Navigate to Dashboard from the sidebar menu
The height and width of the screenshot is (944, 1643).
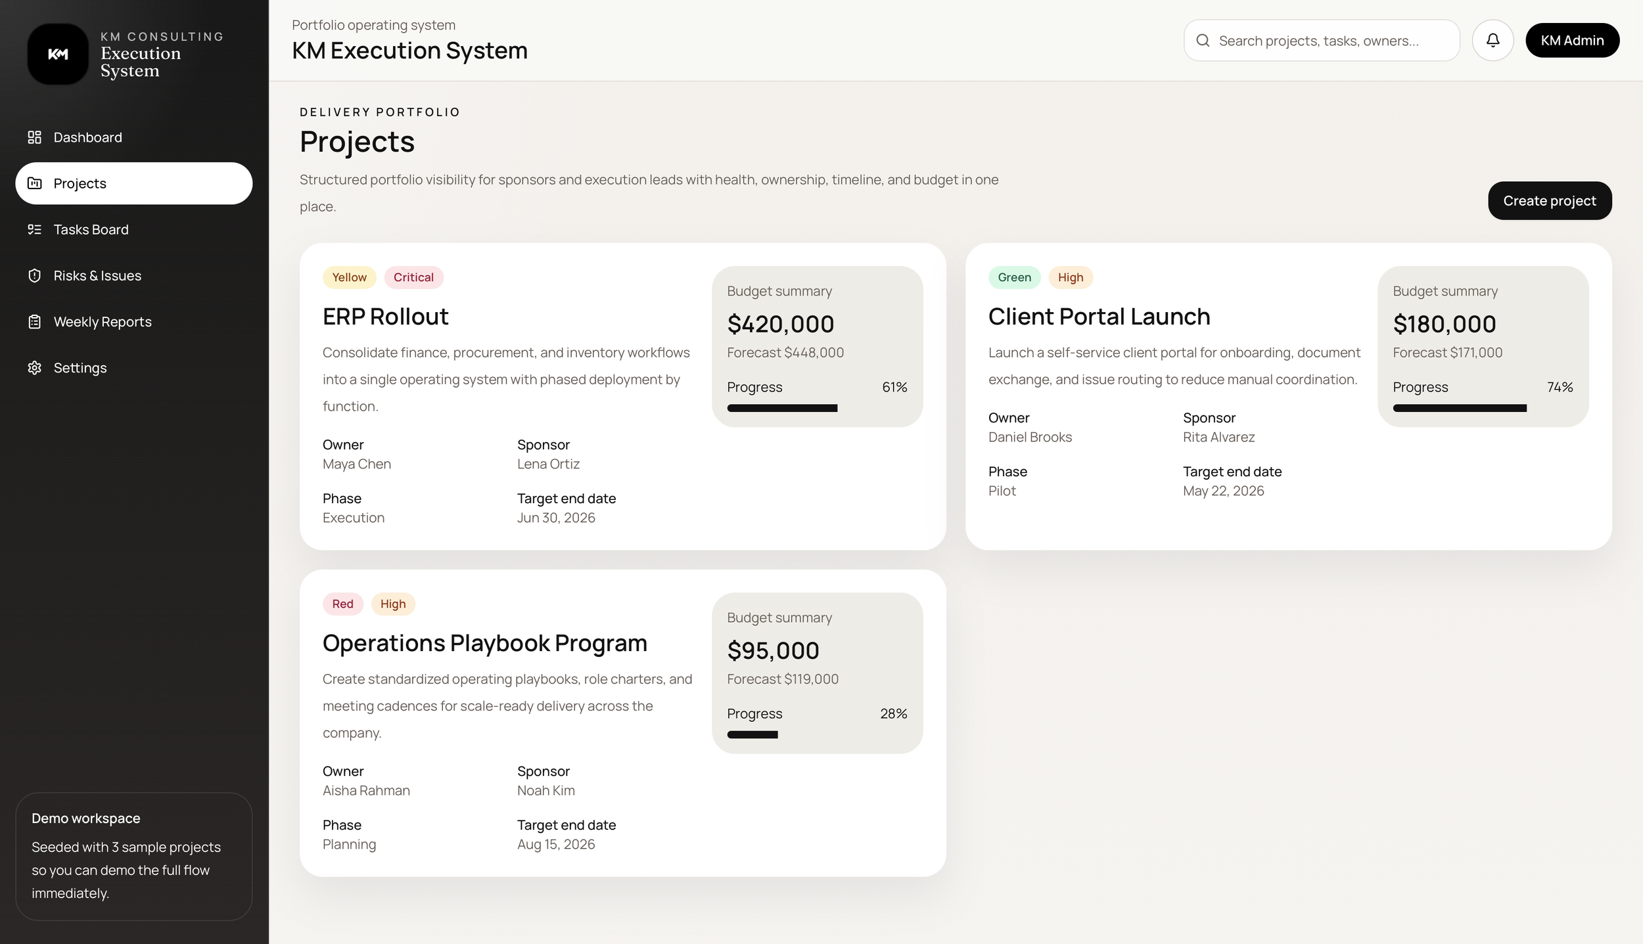(87, 137)
